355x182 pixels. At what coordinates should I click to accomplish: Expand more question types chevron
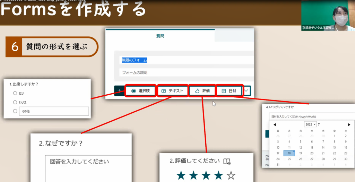[x=246, y=91]
